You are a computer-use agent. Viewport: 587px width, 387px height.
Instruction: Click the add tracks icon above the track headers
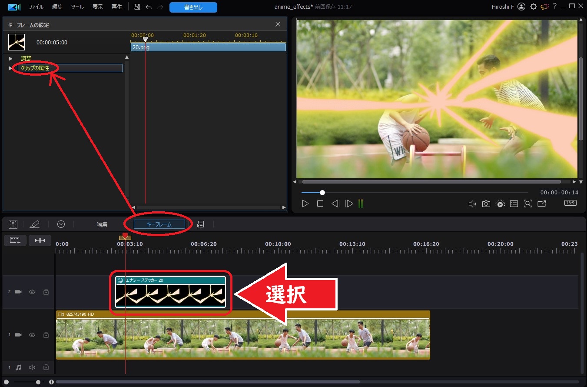(x=15, y=240)
